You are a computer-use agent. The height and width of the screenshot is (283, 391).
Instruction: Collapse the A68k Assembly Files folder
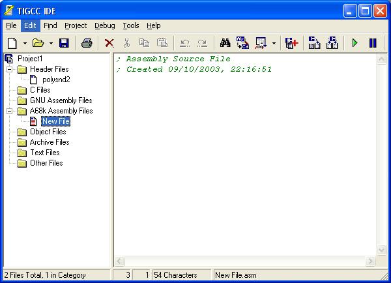[10, 111]
